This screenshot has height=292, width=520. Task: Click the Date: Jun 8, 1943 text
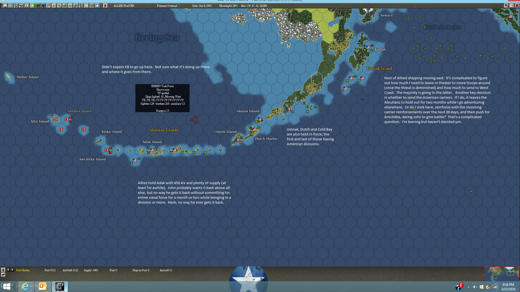(202, 6)
